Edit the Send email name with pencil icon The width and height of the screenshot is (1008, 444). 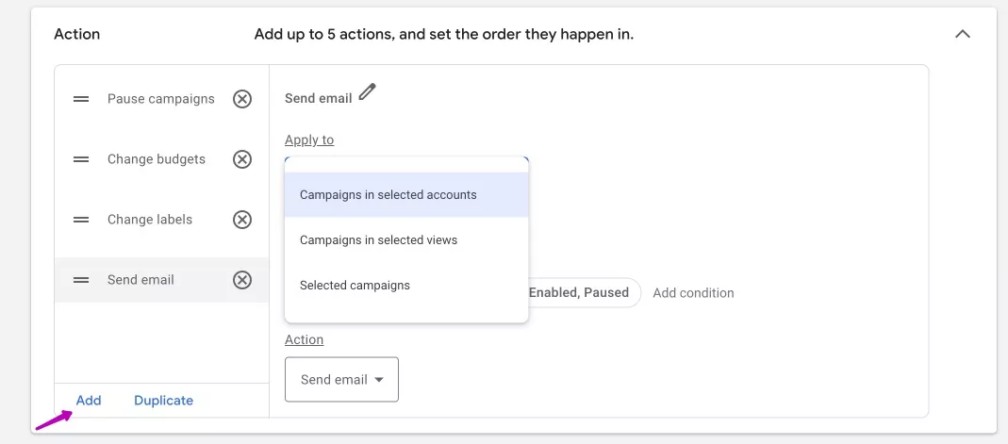tap(367, 91)
